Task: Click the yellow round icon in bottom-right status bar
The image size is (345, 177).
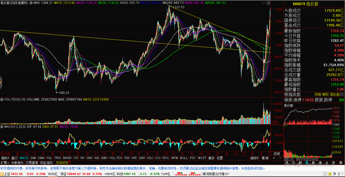Action: [x=330, y=174]
